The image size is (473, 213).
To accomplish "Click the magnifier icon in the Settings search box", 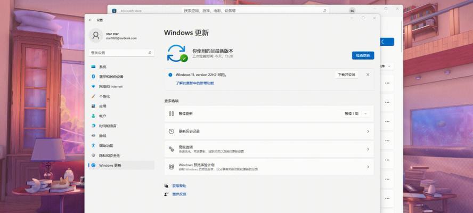I will coord(150,53).
